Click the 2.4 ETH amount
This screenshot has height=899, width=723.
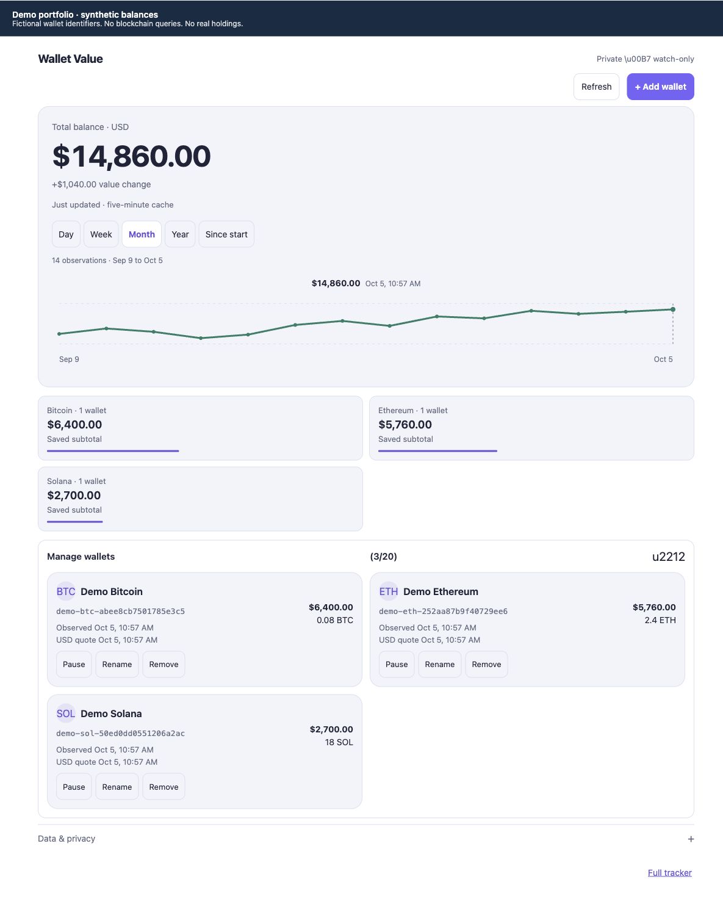(x=660, y=620)
